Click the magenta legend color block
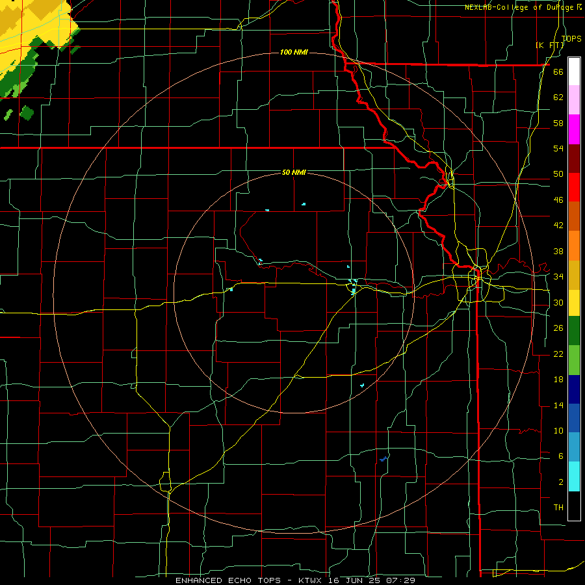585x585 pixels. [x=574, y=129]
